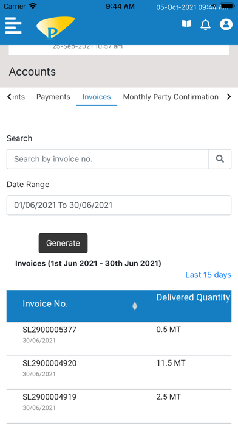Select the Invoices tab

pos(97,97)
